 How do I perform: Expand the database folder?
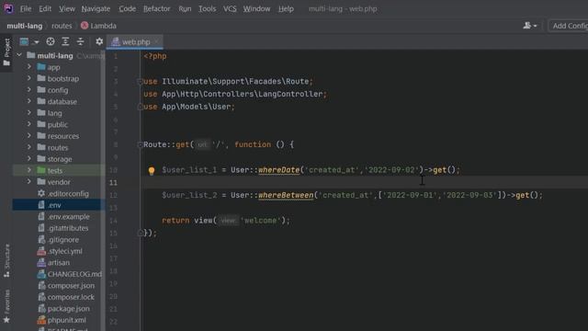tap(28, 101)
